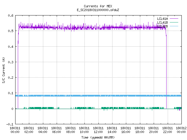Viewport: 187px width, 140px height.
Task: Click the x-axis tick label 180311 02:00
Action: coord(29,130)
